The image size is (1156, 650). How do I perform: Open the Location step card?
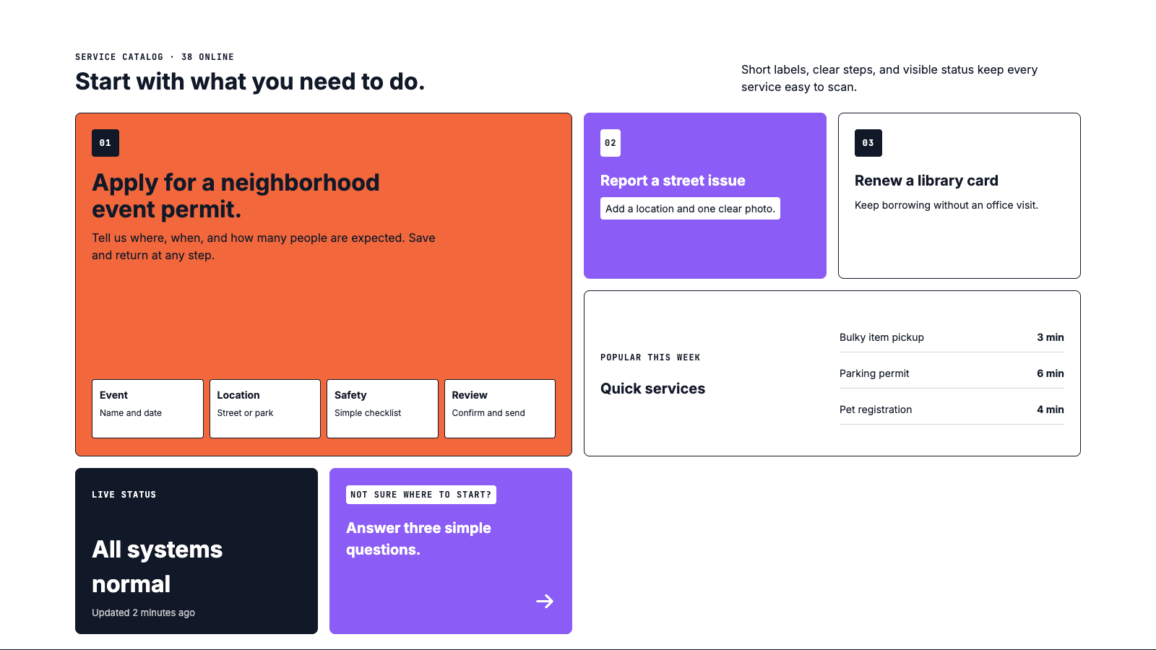(x=265, y=409)
